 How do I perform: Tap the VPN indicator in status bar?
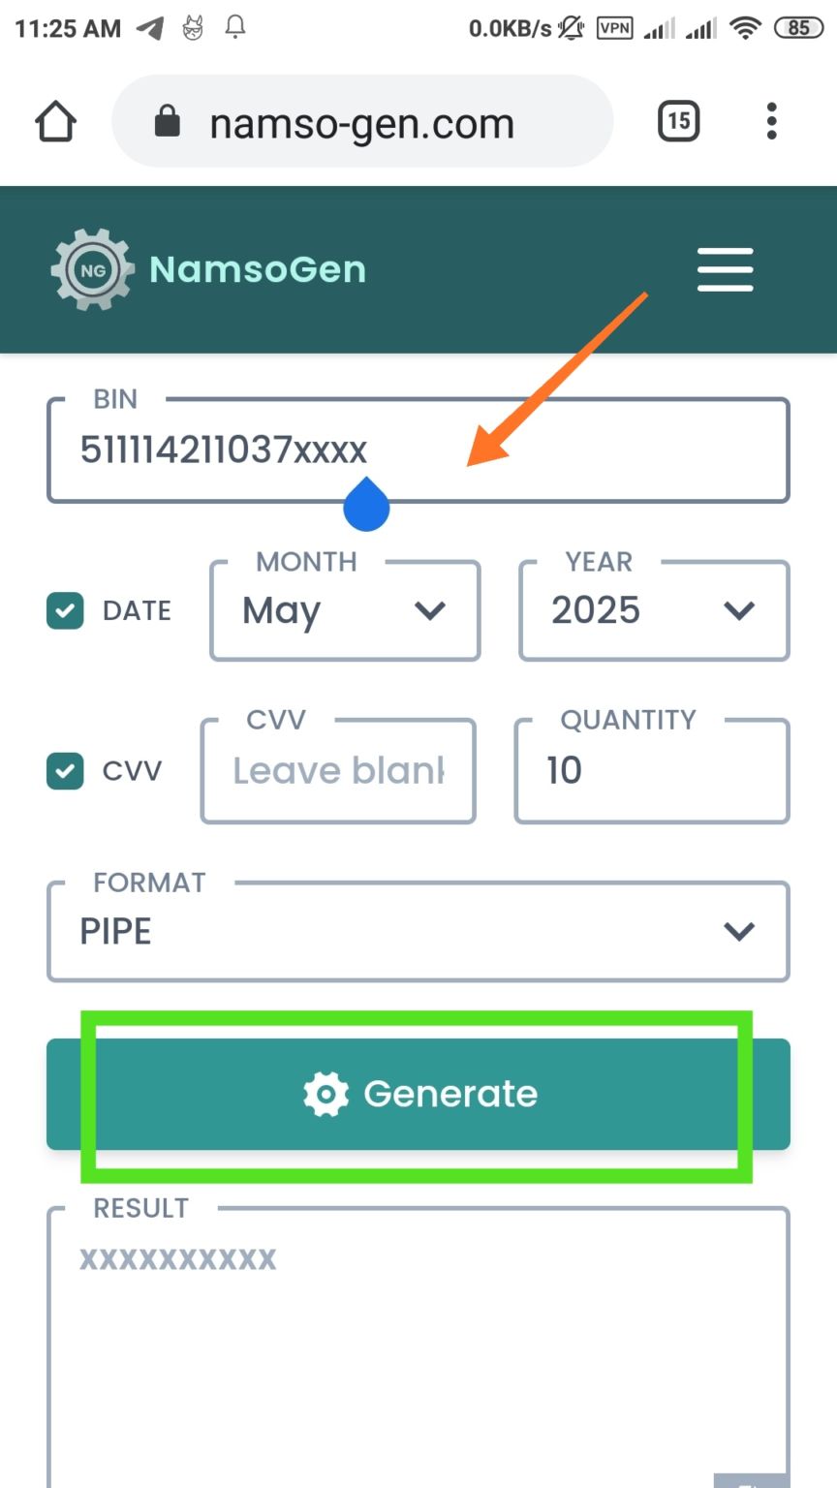(614, 28)
